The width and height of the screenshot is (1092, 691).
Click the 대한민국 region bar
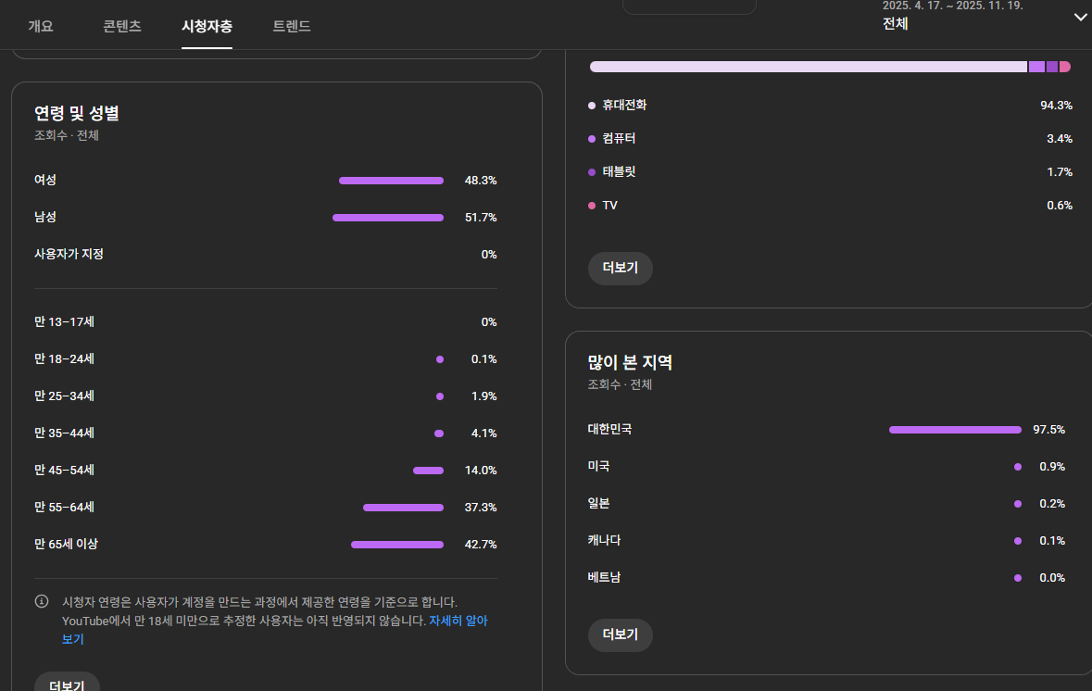[x=955, y=430]
